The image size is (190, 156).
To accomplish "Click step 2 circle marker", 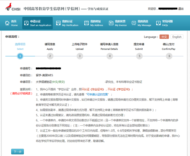I will coord(50,56).
